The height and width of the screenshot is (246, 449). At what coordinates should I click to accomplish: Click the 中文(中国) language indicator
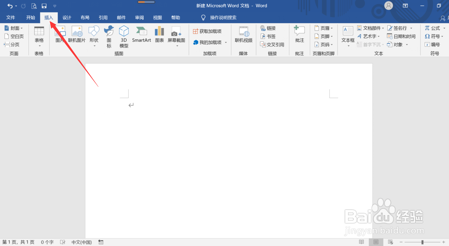click(x=82, y=242)
